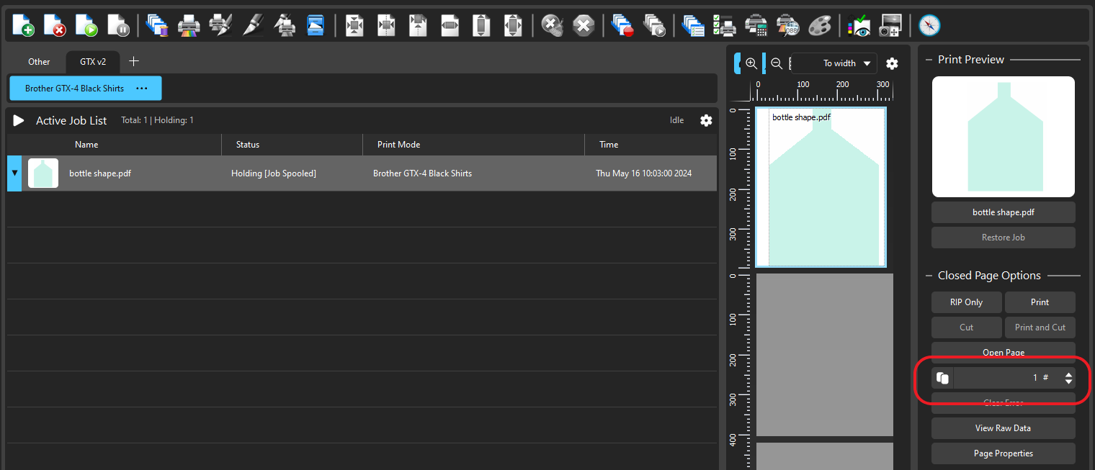Click the copies icon beside the count field
The image size is (1095, 470).
942,378
